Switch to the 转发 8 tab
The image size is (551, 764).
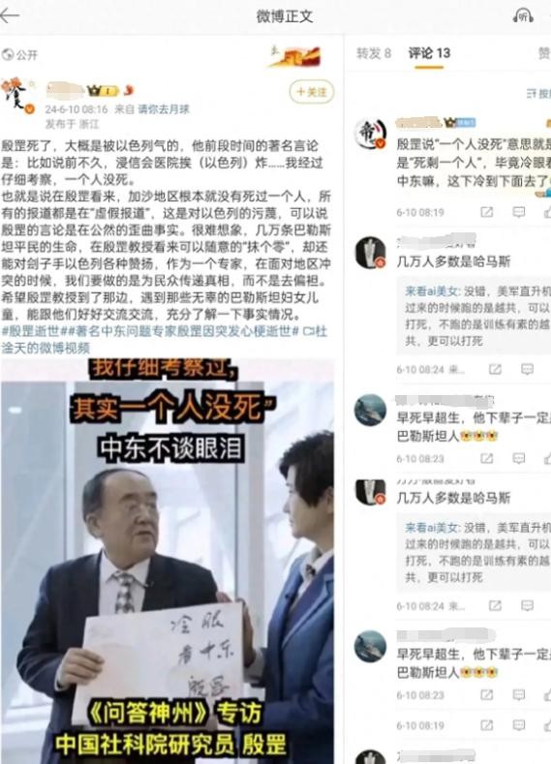pyautogui.click(x=374, y=53)
